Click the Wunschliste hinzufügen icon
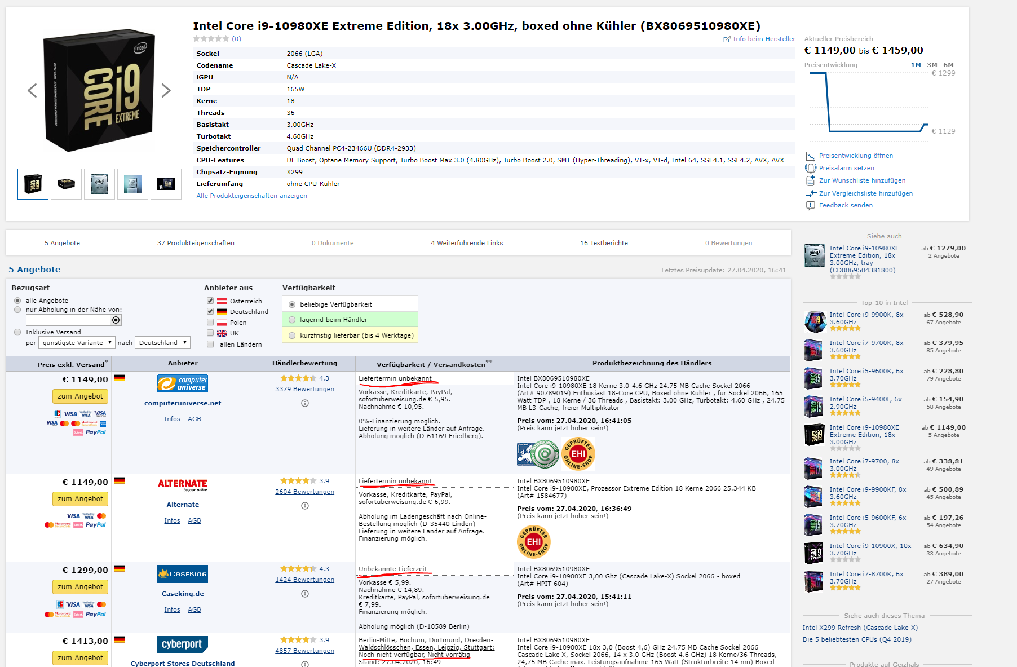 pyautogui.click(x=810, y=180)
